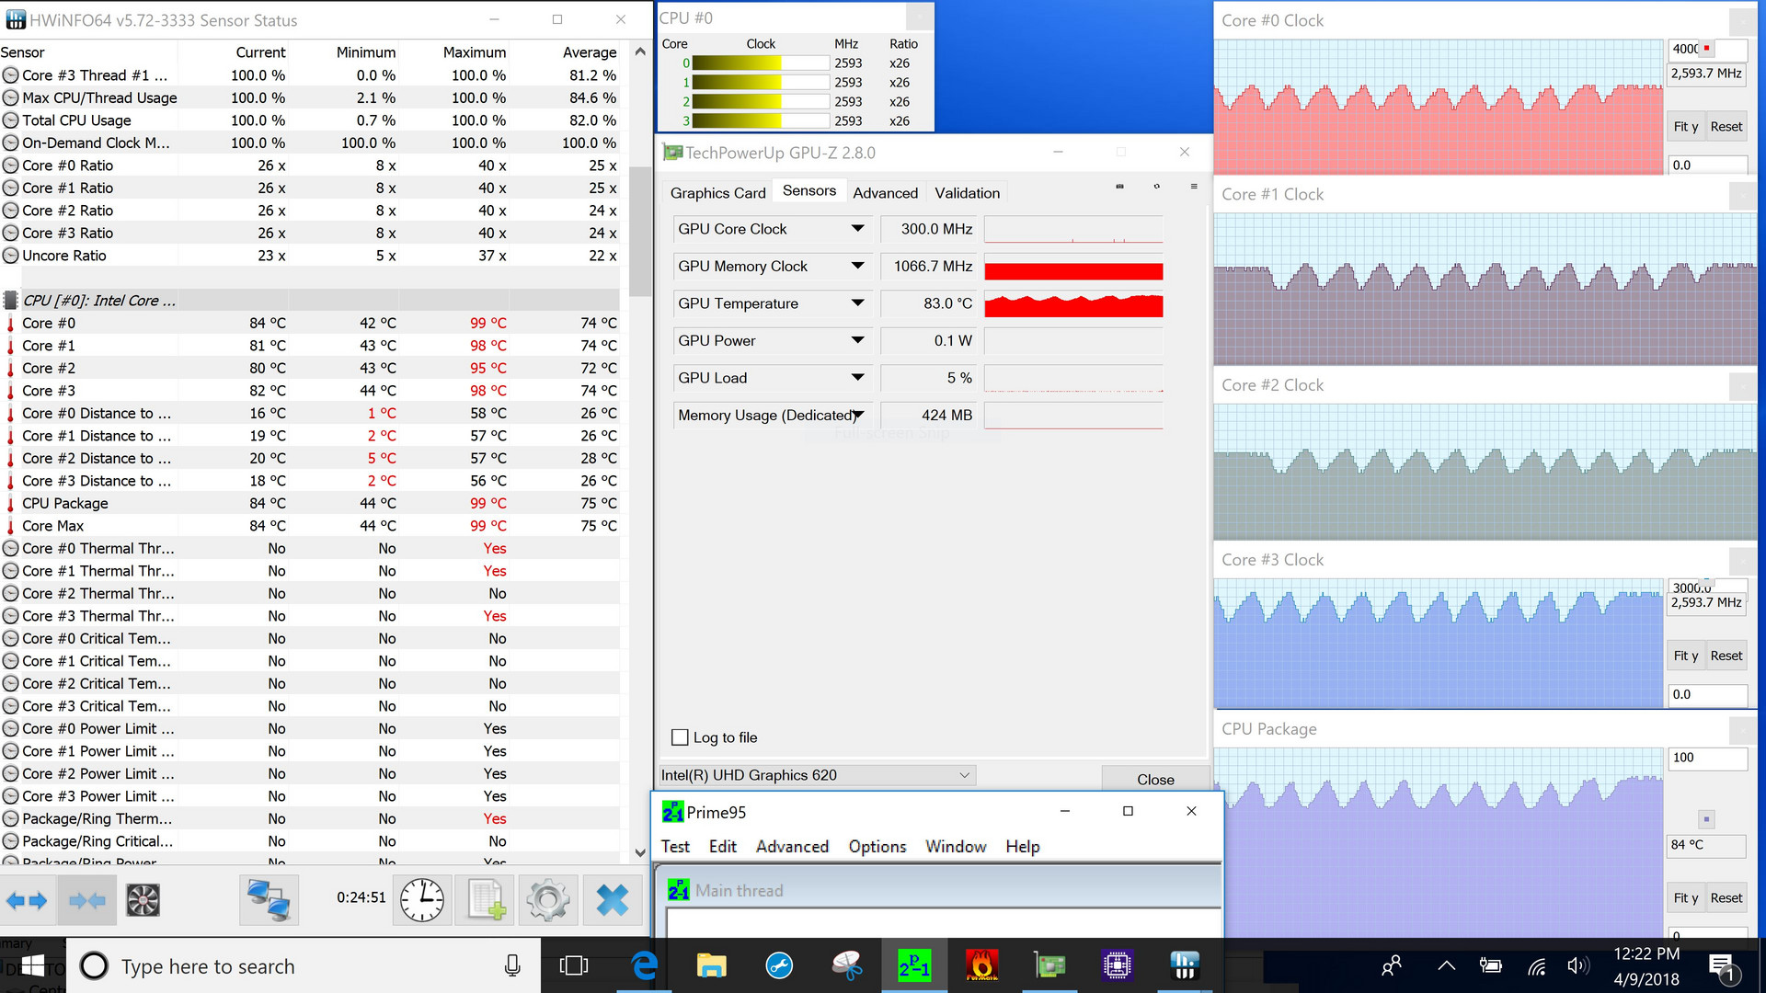Click GPU-Z refresh icon
This screenshot has height=993, width=1766.
pos(1156,187)
